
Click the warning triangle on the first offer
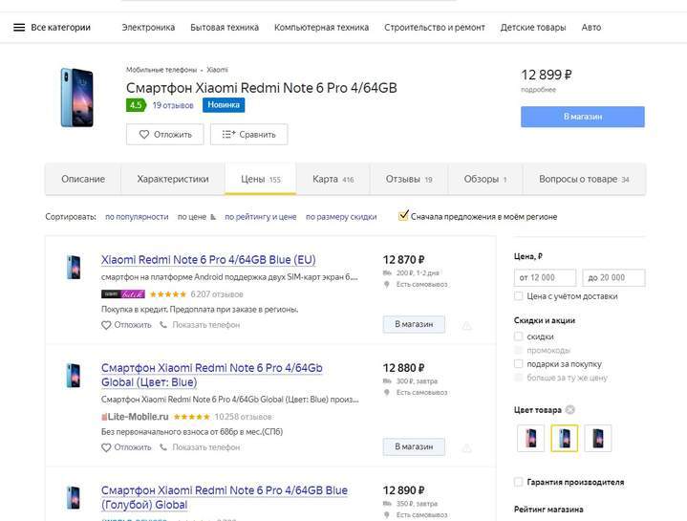pos(466,325)
